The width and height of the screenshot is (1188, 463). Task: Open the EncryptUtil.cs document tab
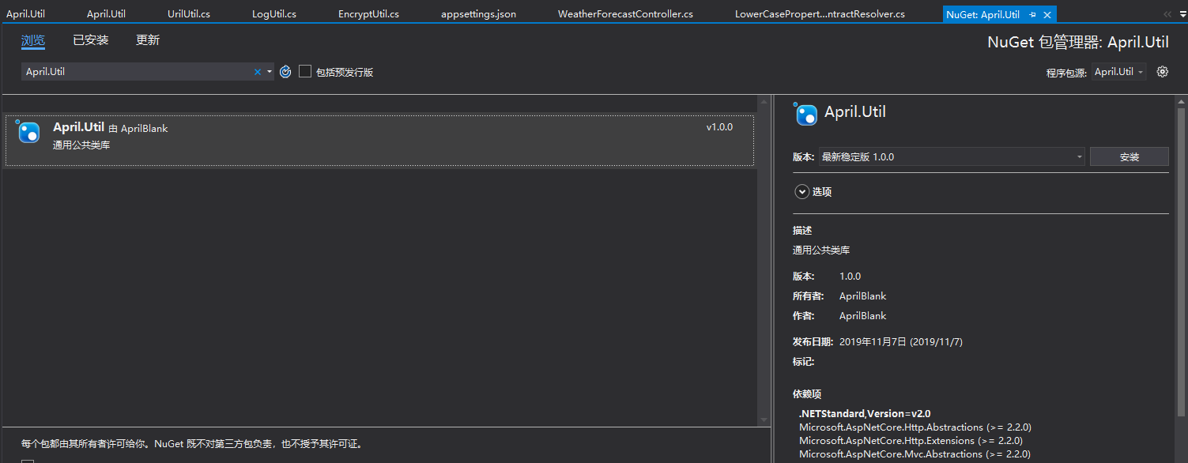[368, 14]
